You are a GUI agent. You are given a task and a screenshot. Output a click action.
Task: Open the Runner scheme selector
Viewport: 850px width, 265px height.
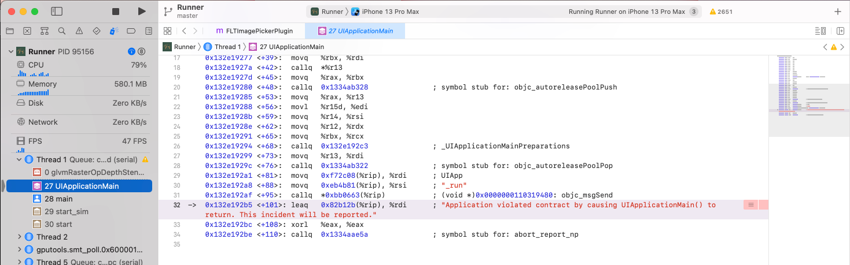point(327,12)
